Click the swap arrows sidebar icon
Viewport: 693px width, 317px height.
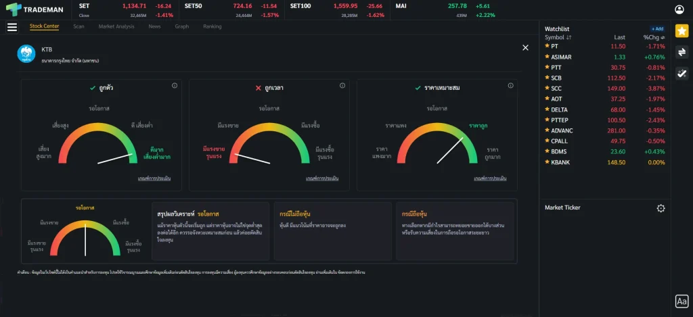681,52
